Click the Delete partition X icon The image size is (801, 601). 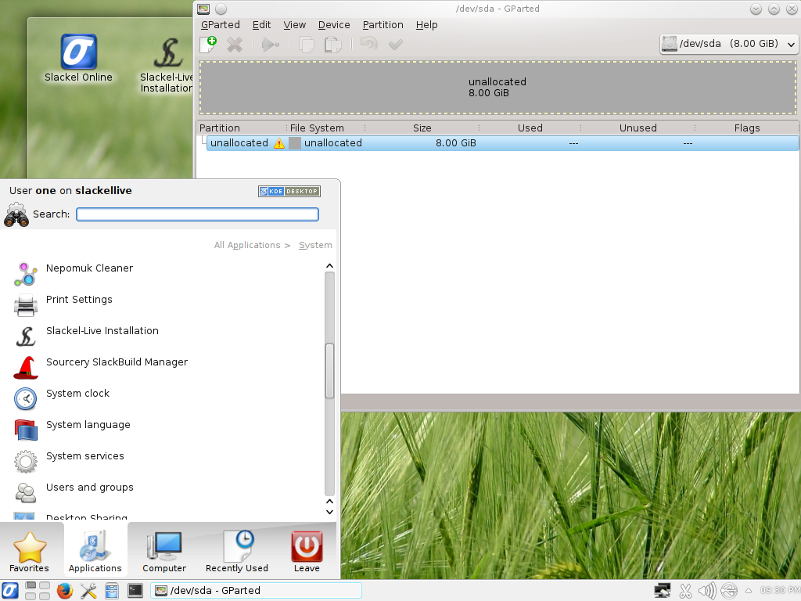(235, 45)
